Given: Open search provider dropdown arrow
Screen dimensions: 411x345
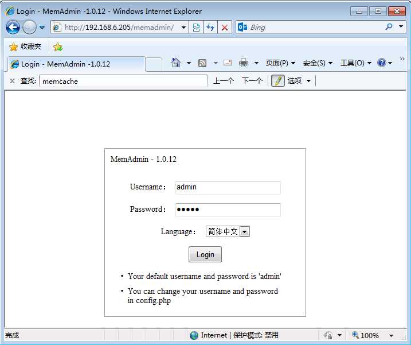Looking at the screenshot, I should coord(401,27).
